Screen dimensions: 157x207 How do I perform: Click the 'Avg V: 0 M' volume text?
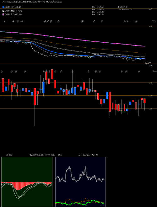point(122,7)
